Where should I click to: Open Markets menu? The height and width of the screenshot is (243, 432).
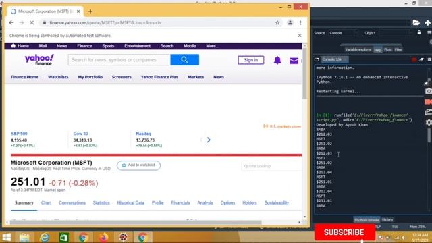196,77
